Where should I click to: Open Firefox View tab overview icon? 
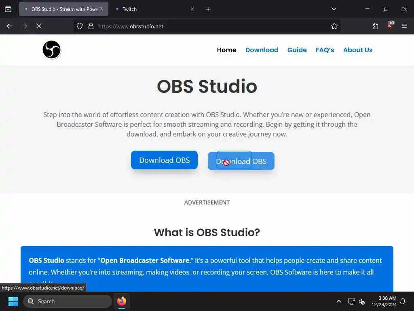point(8,9)
